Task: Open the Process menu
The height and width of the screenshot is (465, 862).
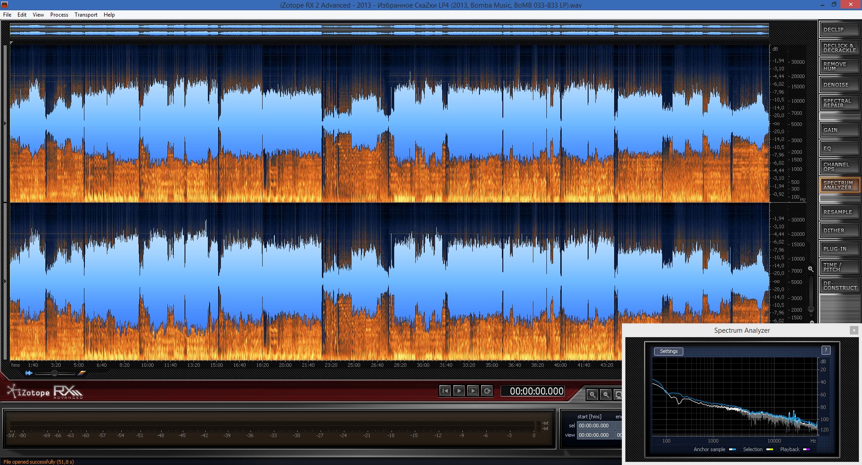Action: pyautogui.click(x=59, y=15)
